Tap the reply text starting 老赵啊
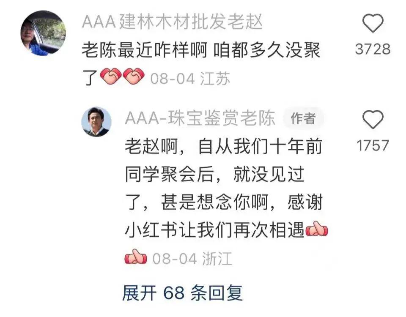The image size is (406, 317). click(224, 188)
